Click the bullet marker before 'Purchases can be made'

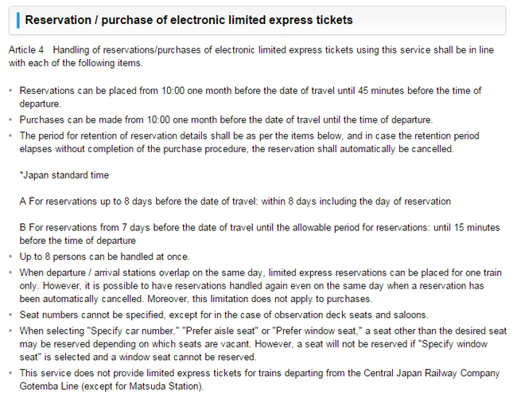point(11,120)
